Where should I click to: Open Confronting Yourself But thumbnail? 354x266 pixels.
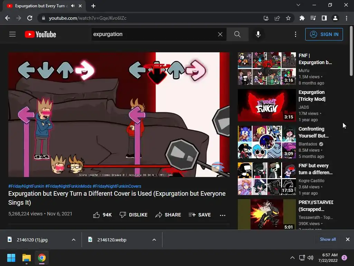click(x=267, y=142)
